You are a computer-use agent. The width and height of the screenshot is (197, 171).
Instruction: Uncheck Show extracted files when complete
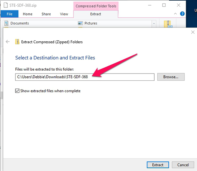[x=17, y=91]
